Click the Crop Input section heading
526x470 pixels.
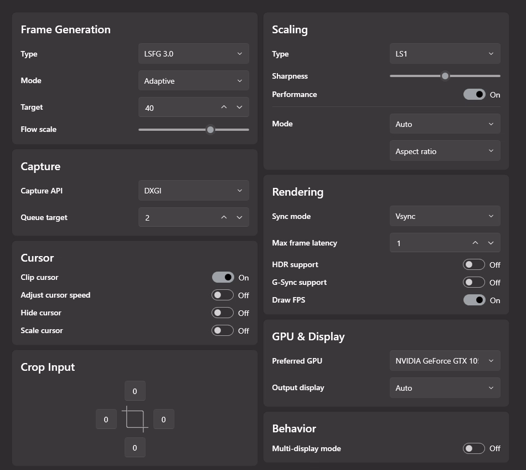(48, 367)
